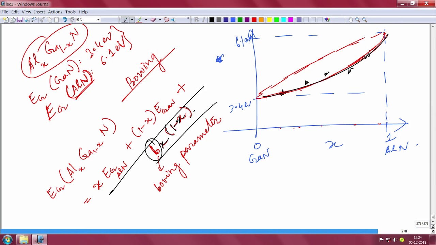Image resolution: width=436 pixels, height=245 pixels.
Task: Pick the magenta highlighter color
Action: (291, 20)
